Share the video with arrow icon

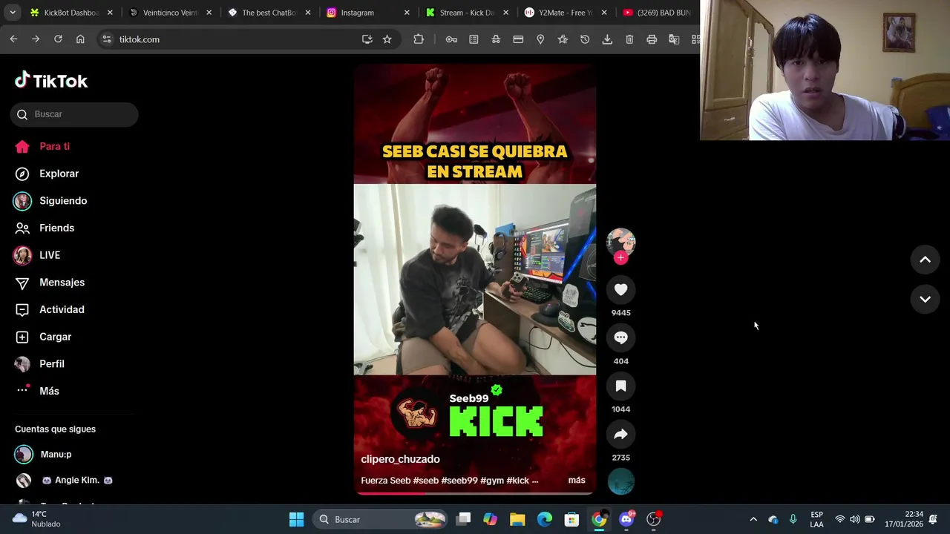[x=621, y=435]
